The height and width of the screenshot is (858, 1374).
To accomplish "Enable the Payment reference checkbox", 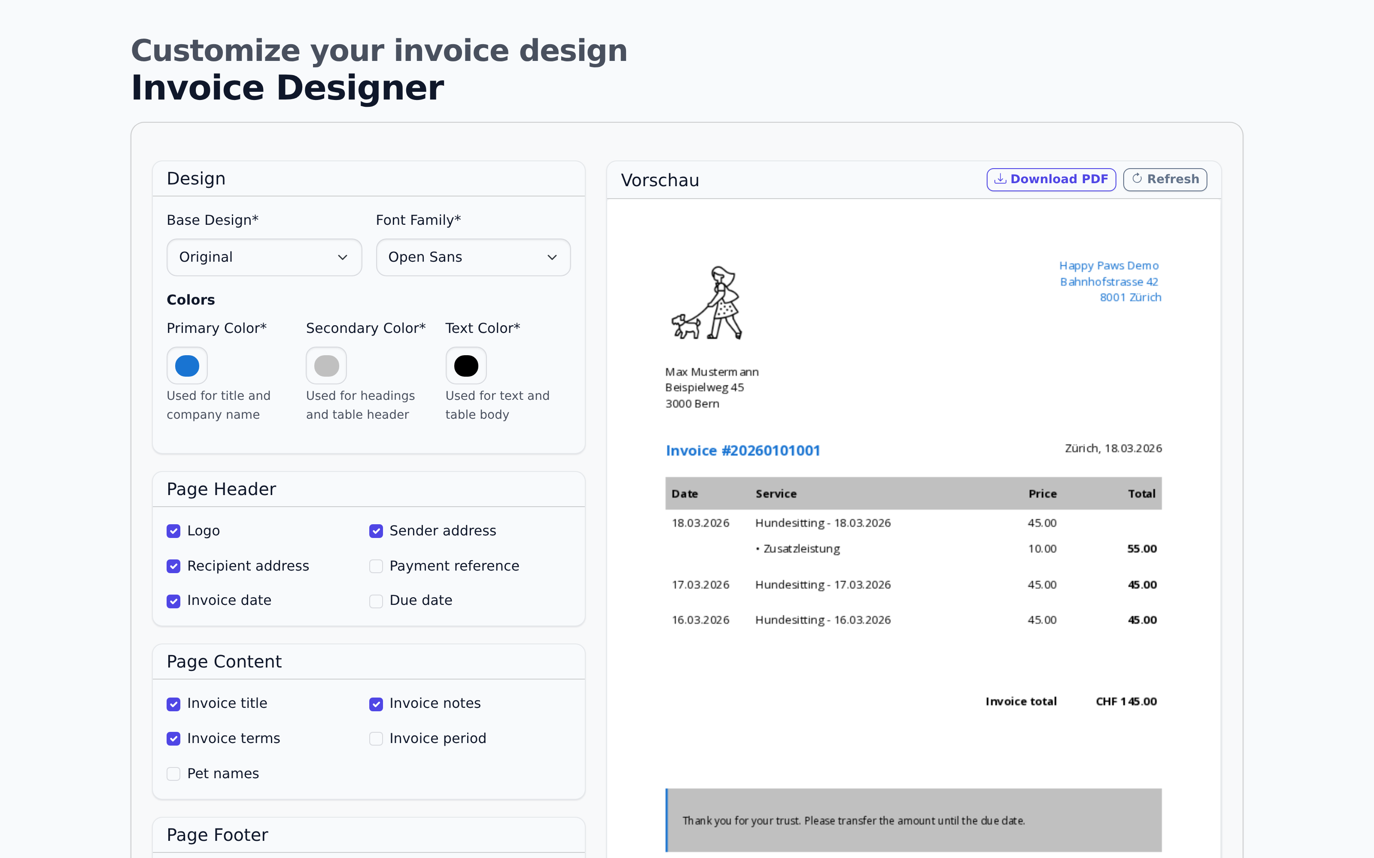I will point(375,566).
